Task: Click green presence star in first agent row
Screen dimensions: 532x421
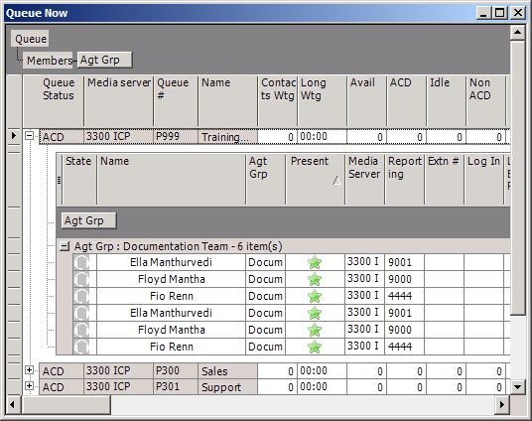Action: pos(315,262)
